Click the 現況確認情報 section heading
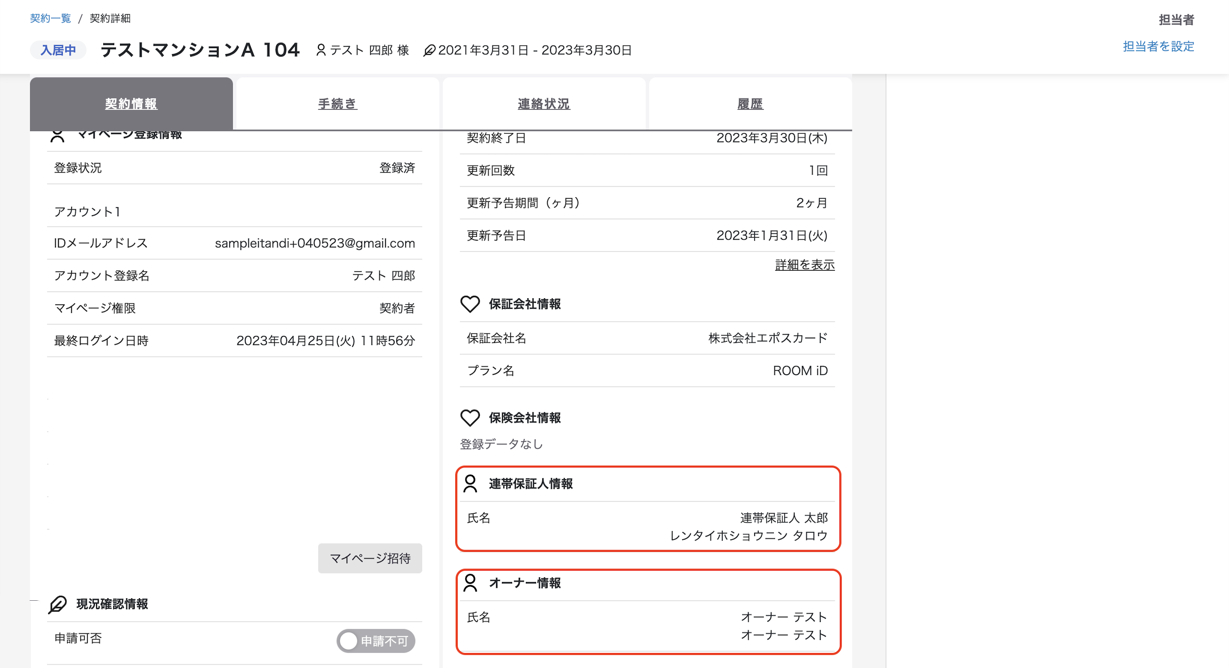 (x=112, y=604)
